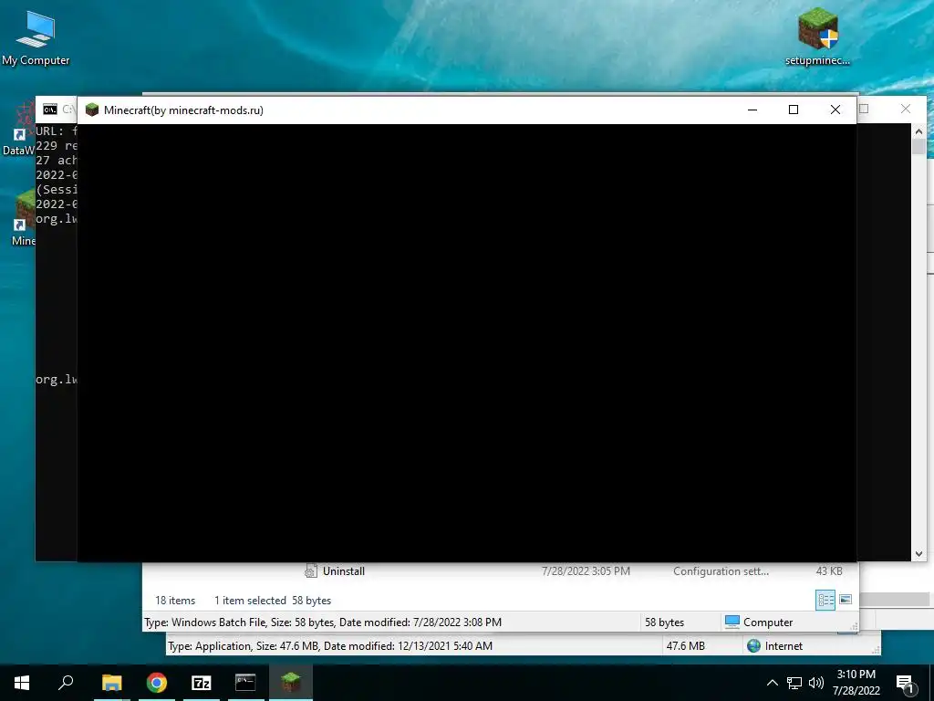The width and height of the screenshot is (934, 701).
Task: Click the command prompt window title icon
Action: [x=50, y=110]
